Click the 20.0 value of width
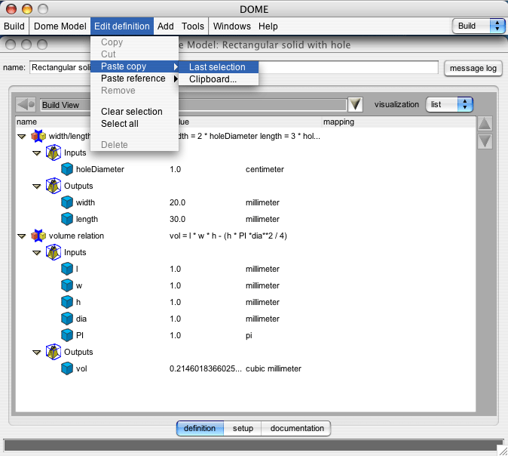508x456 pixels. tap(177, 202)
